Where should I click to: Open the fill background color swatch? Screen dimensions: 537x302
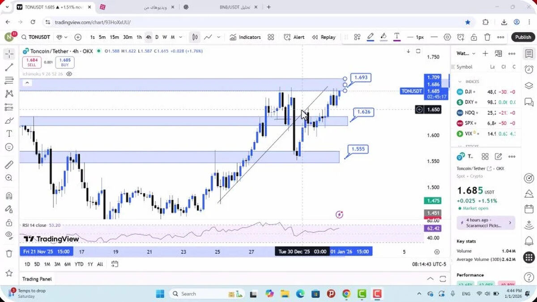click(384, 37)
